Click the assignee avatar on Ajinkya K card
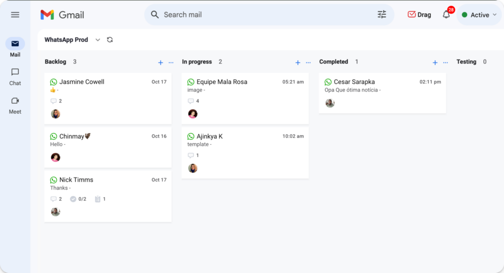The height and width of the screenshot is (273, 504). (x=193, y=168)
